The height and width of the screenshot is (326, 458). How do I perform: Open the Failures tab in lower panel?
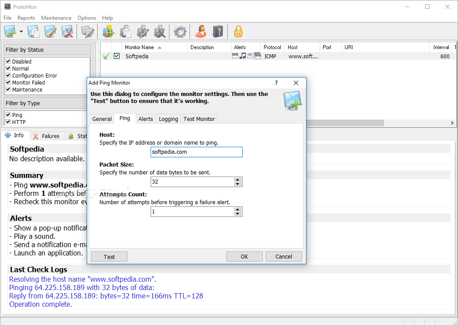(47, 136)
